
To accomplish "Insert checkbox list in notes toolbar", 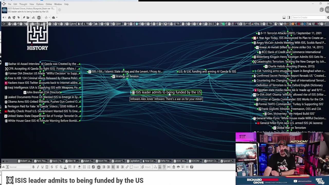I will pyautogui.click(x=93, y=167).
